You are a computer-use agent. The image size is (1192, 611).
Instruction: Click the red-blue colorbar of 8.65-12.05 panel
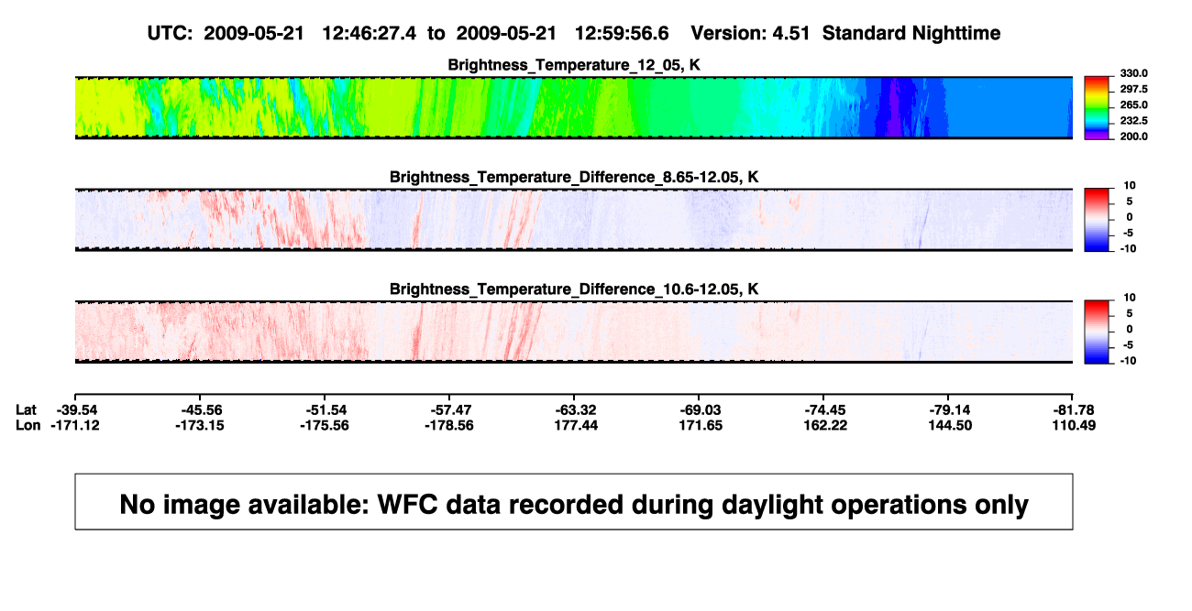point(1098,220)
